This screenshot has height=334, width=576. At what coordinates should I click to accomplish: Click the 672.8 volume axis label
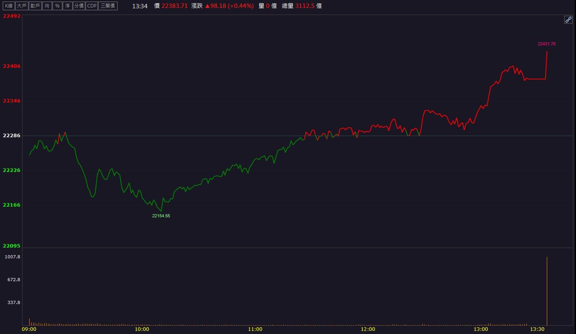(x=14, y=280)
